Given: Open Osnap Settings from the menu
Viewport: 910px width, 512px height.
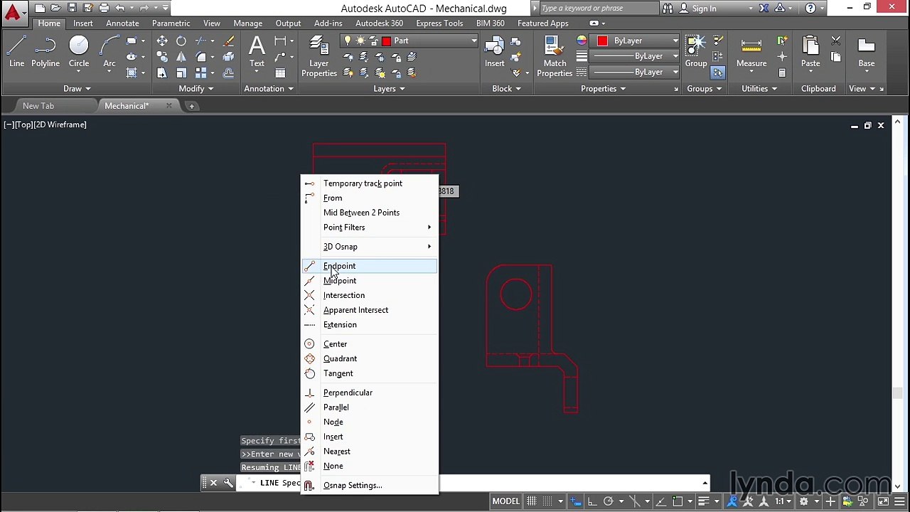Looking at the screenshot, I should click(x=369, y=486).
